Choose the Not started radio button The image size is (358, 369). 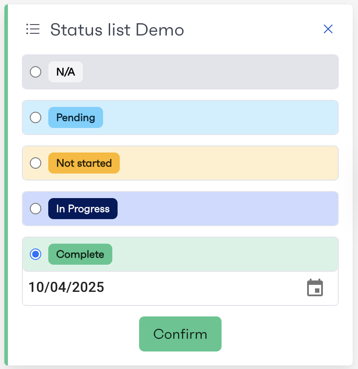pyautogui.click(x=36, y=163)
